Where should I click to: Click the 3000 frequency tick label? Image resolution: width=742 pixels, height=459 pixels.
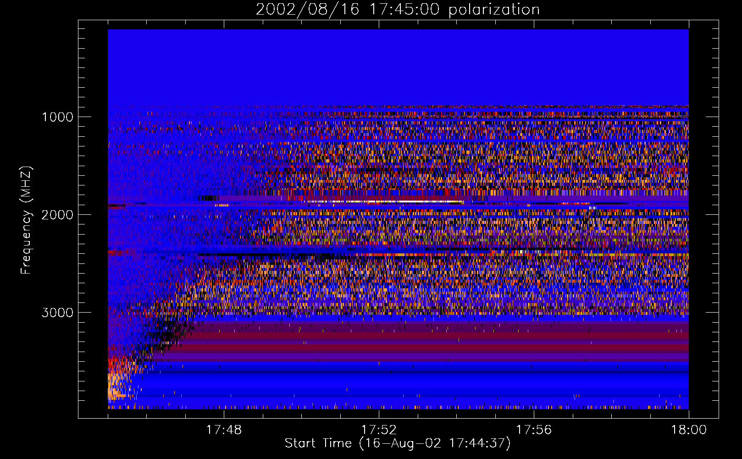pyautogui.click(x=57, y=313)
